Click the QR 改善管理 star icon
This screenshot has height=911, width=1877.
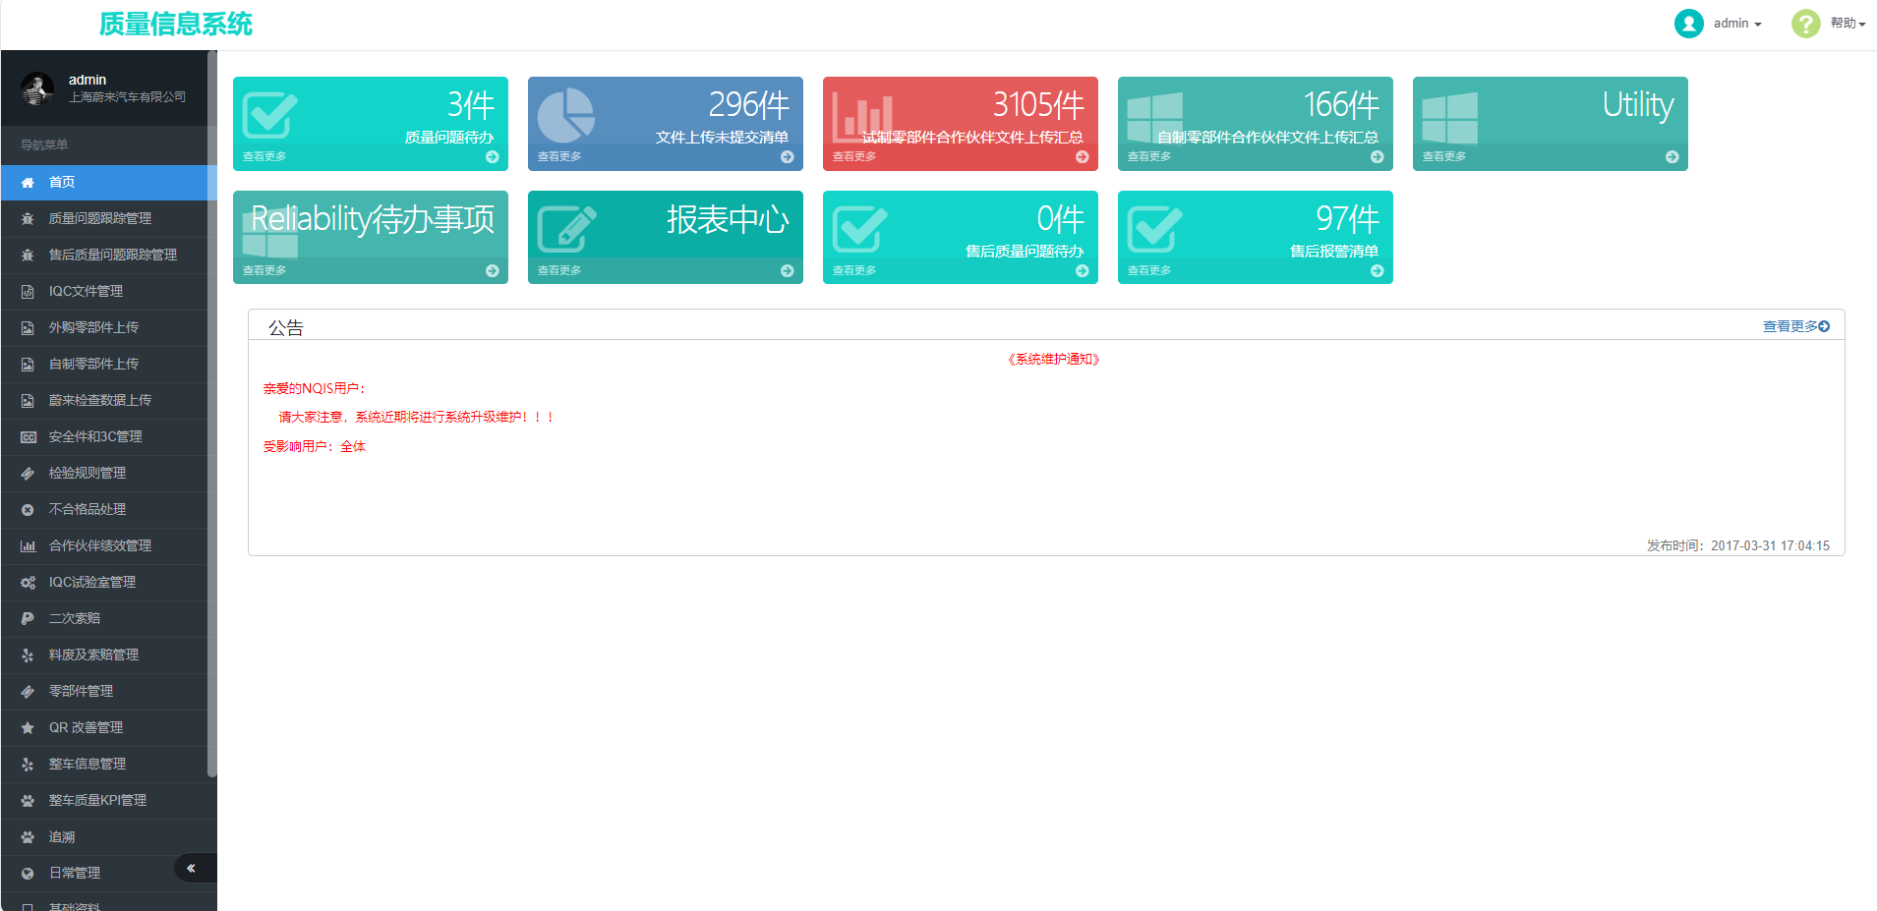(27, 727)
